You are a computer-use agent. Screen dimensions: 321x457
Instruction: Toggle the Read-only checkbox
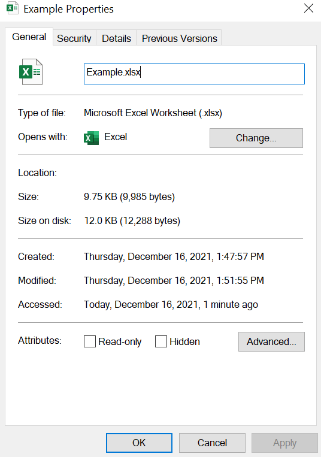(90, 341)
